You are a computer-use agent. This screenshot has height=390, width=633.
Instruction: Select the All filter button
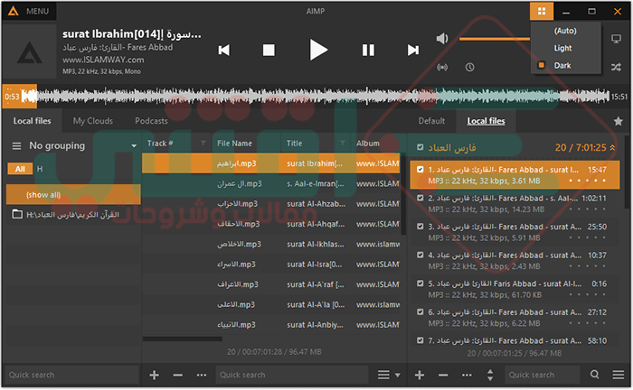coord(20,169)
